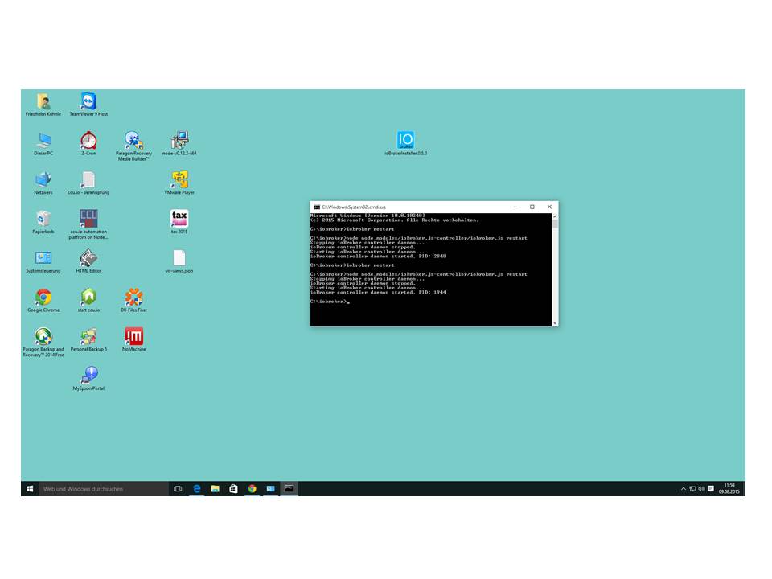Screen dimensions: 772x579
Task: Open the network status tray icon
Action: pyautogui.click(x=692, y=489)
